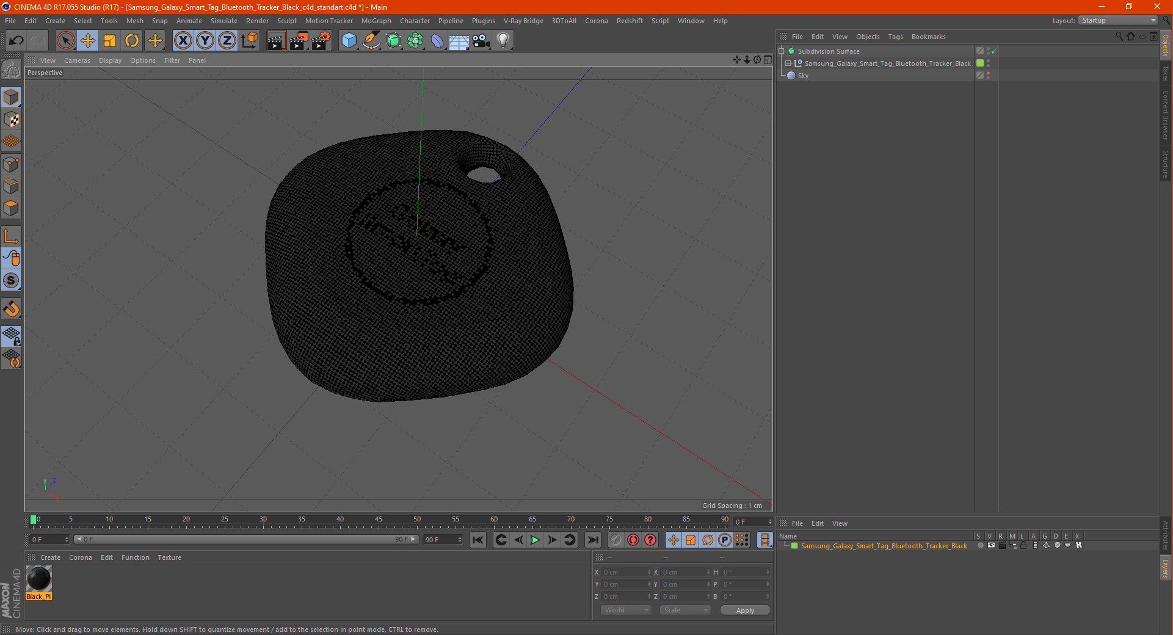Open Edit Render Settings icon

[321, 41]
